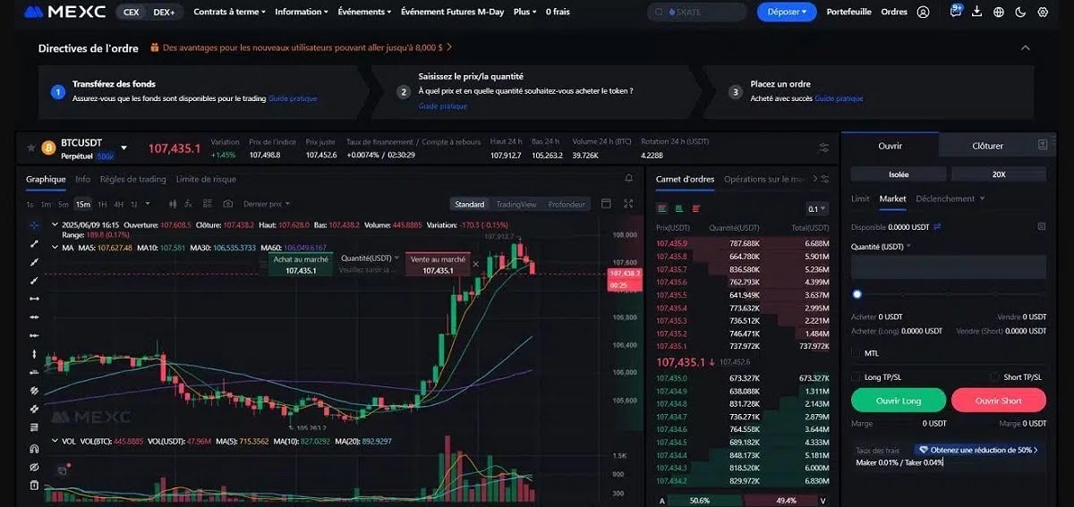Select the crosshair cursor tool on chart

coord(34,224)
